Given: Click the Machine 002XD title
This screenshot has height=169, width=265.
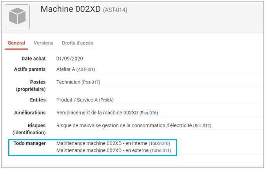Looking at the screenshot, I should click(71, 9).
